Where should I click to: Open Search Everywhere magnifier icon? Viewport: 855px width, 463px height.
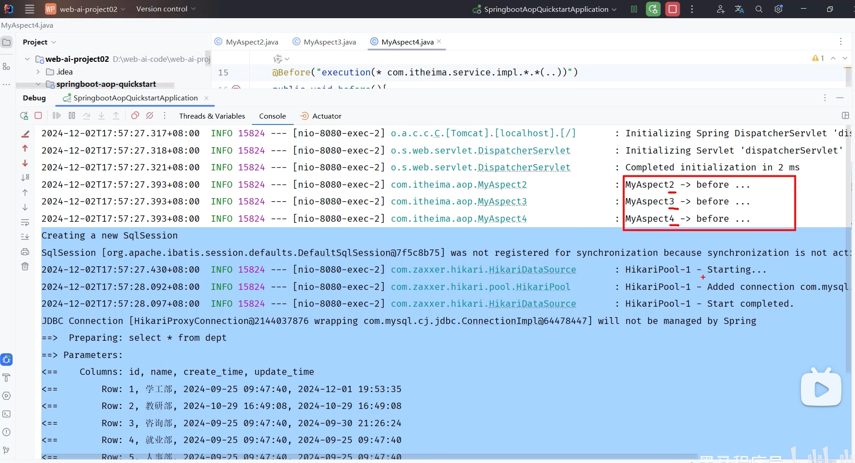(x=759, y=9)
